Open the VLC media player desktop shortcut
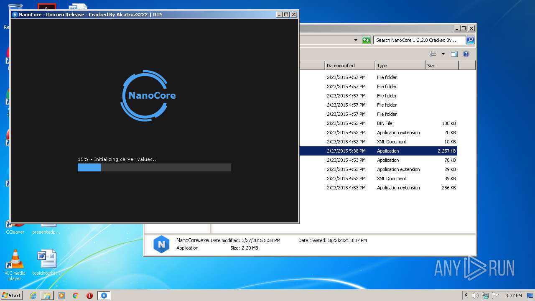The width and height of the screenshot is (535, 301). click(x=15, y=265)
